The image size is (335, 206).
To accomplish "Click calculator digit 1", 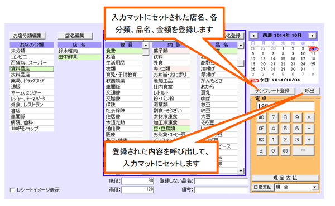I will tap(273, 140).
